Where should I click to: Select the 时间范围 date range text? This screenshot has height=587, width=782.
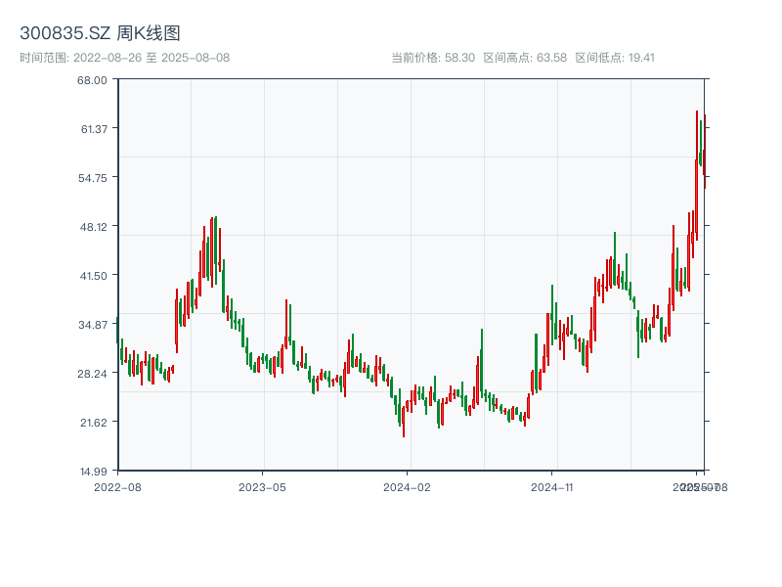[x=124, y=58]
